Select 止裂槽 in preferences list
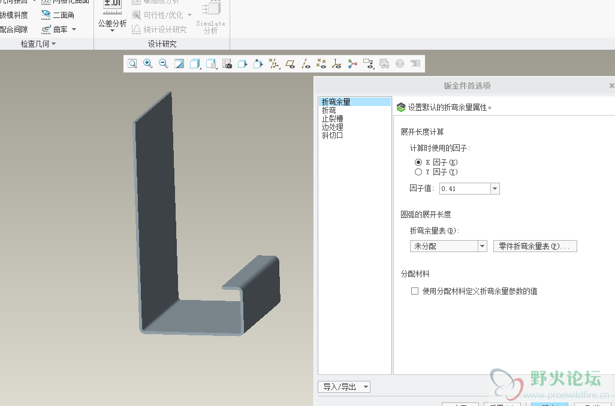The width and height of the screenshot is (615, 406). (332, 119)
